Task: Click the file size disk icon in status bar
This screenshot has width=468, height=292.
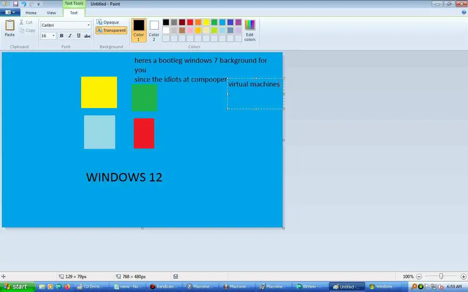Action: pyautogui.click(x=176, y=277)
